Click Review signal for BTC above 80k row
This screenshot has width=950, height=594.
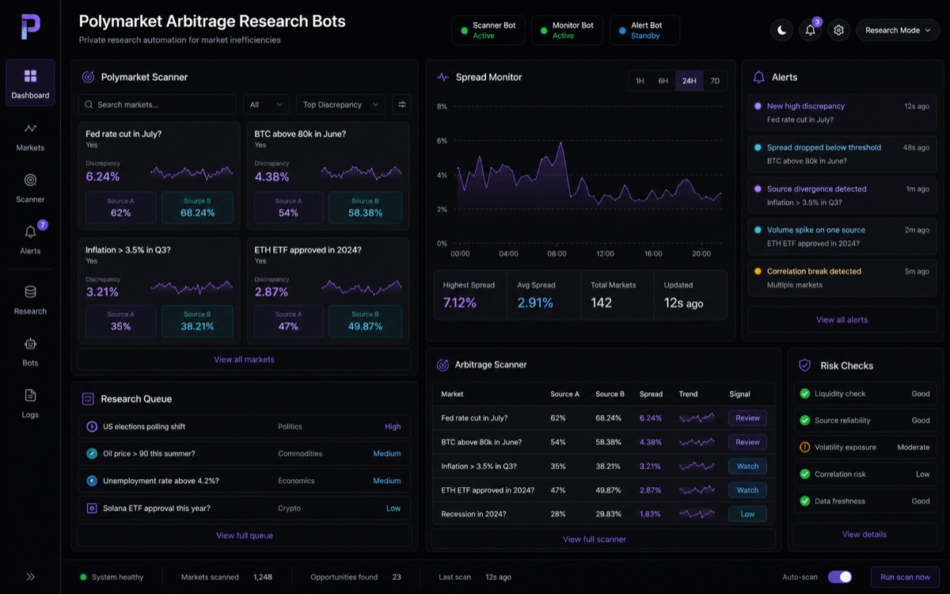click(x=747, y=442)
